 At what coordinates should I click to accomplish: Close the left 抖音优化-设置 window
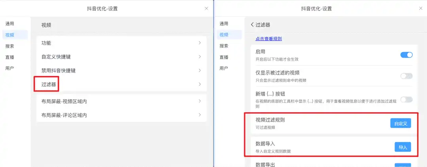(206, 8)
